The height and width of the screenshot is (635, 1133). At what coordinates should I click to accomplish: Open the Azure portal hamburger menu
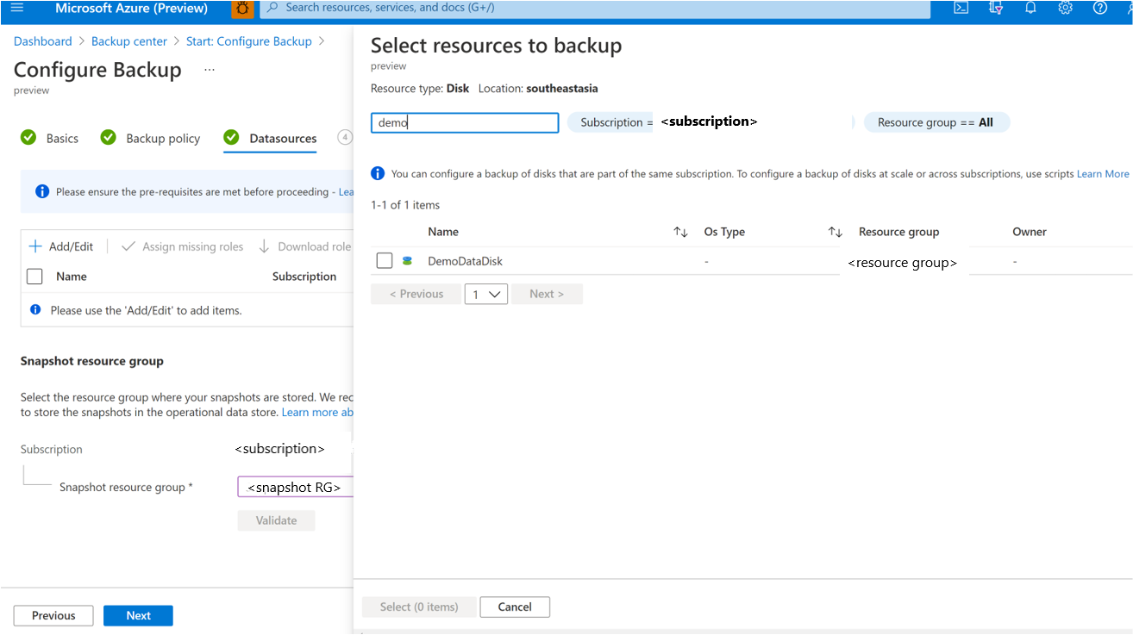point(17,8)
